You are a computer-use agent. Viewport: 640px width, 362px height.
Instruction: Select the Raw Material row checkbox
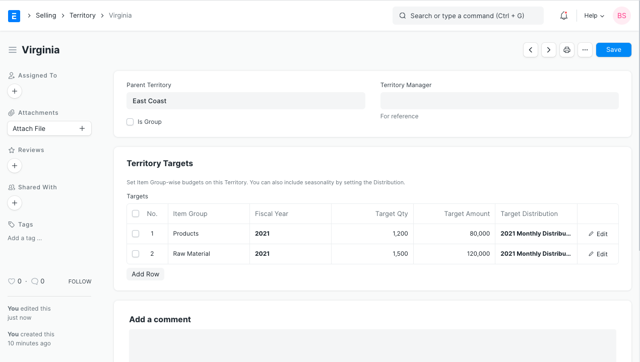click(136, 254)
